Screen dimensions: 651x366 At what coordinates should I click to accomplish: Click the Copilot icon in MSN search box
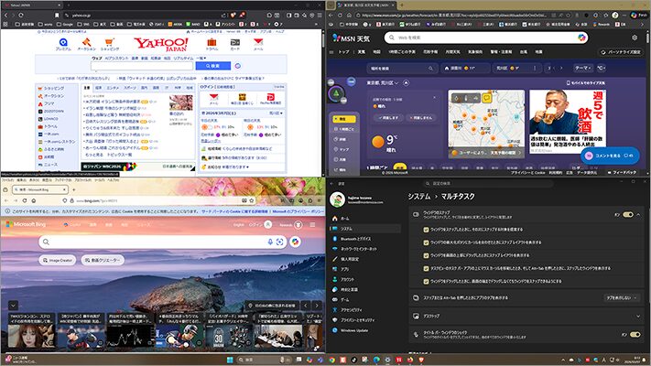pyautogui.click(x=580, y=38)
